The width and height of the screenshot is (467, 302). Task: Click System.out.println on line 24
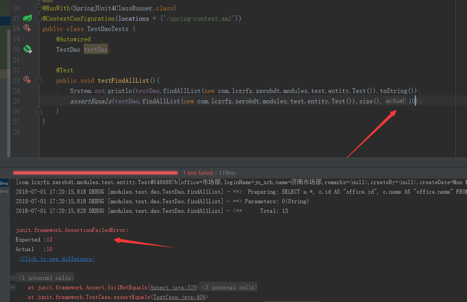[101, 91]
